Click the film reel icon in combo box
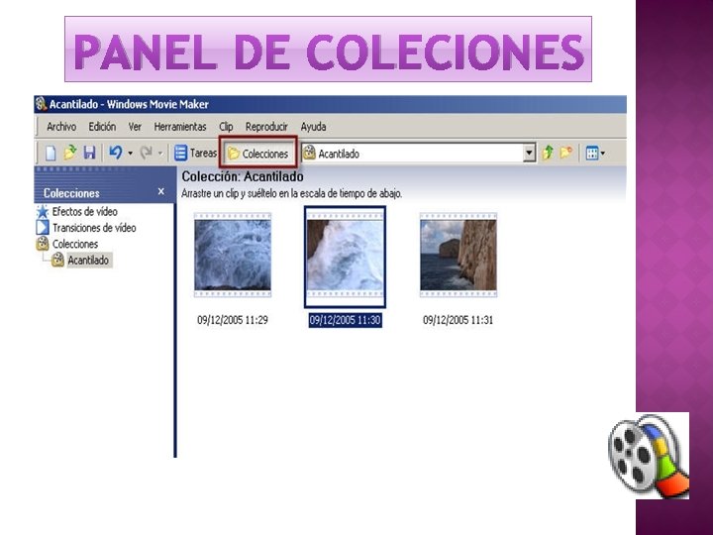 (x=309, y=153)
